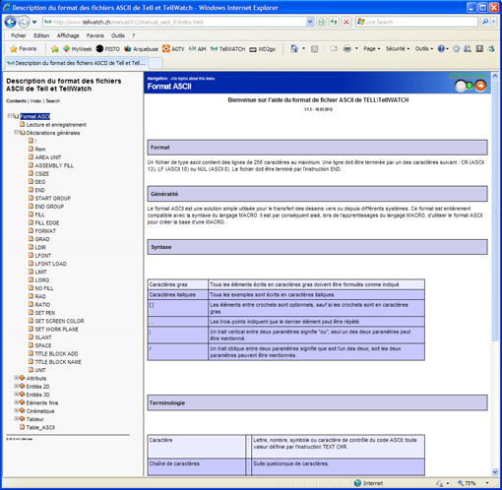Image resolution: width=502 pixels, height=490 pixels.
Task: Click the Print toolbar icon
Action: tap(347, 49)
